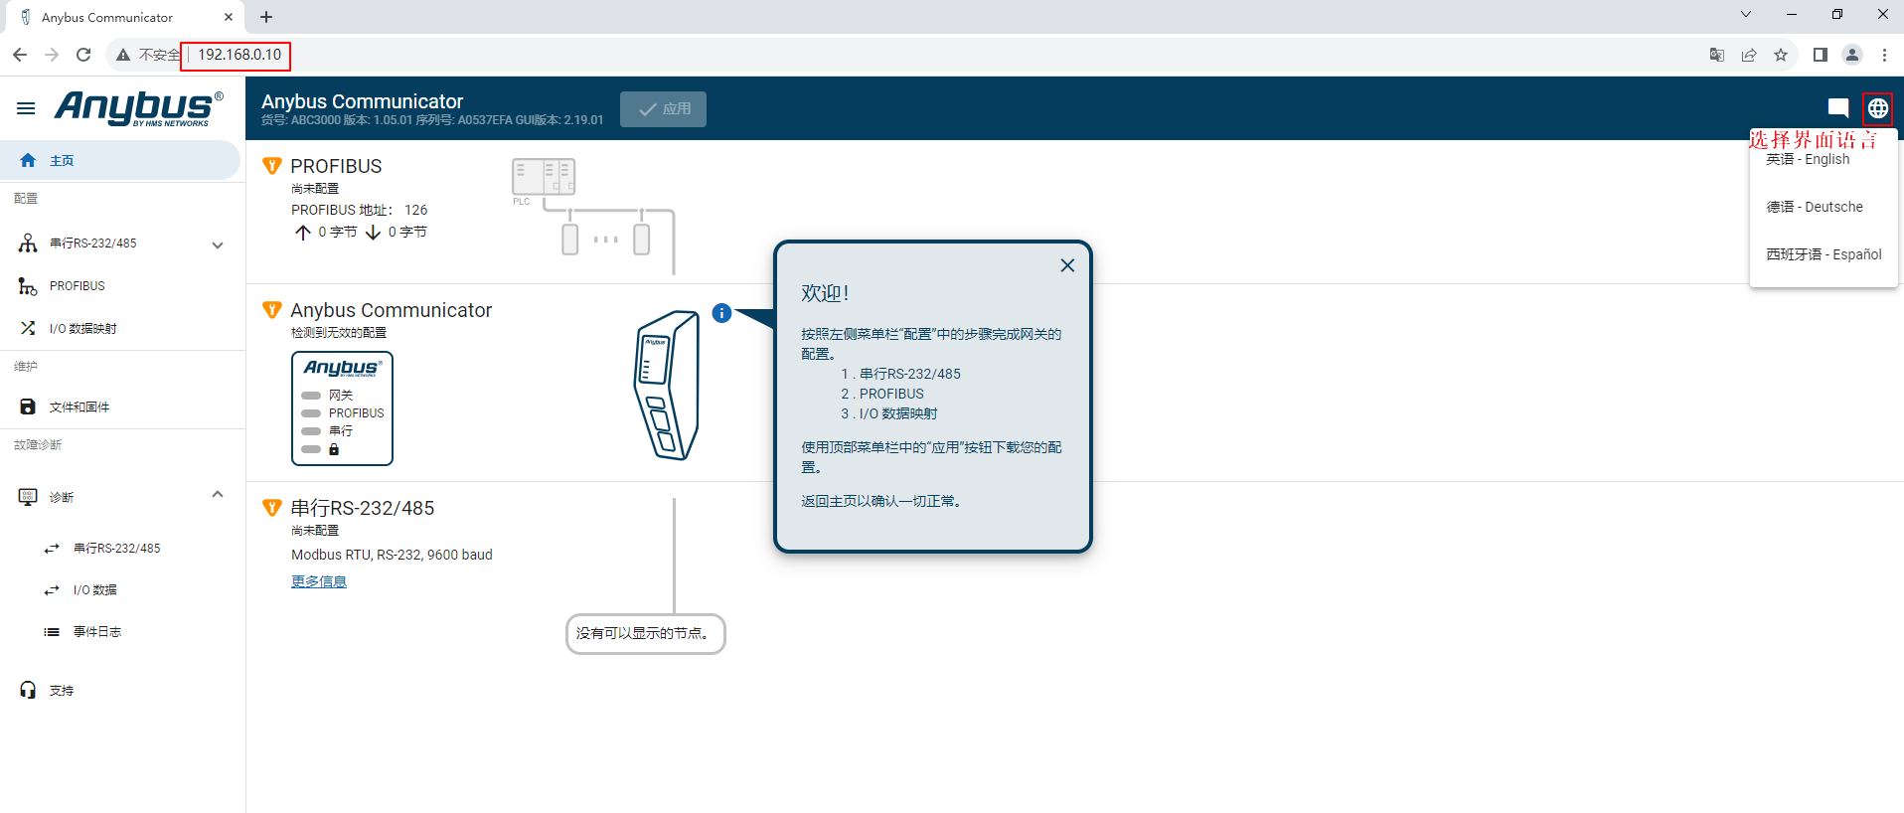
Task: Open the Chrome three-dot menu
Action: tap(1884, 55)
